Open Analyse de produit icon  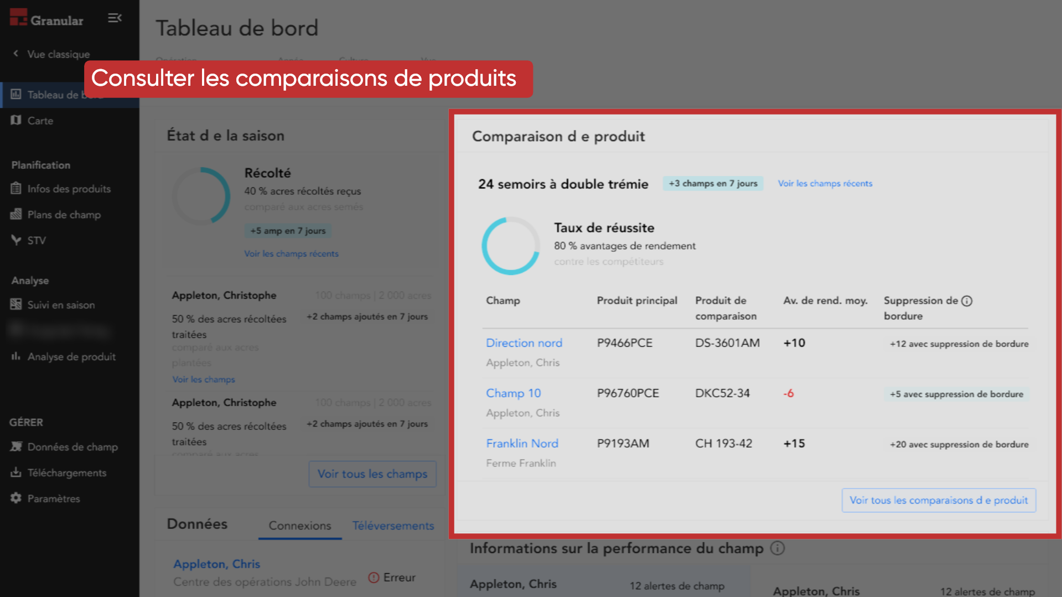[16, 356]
